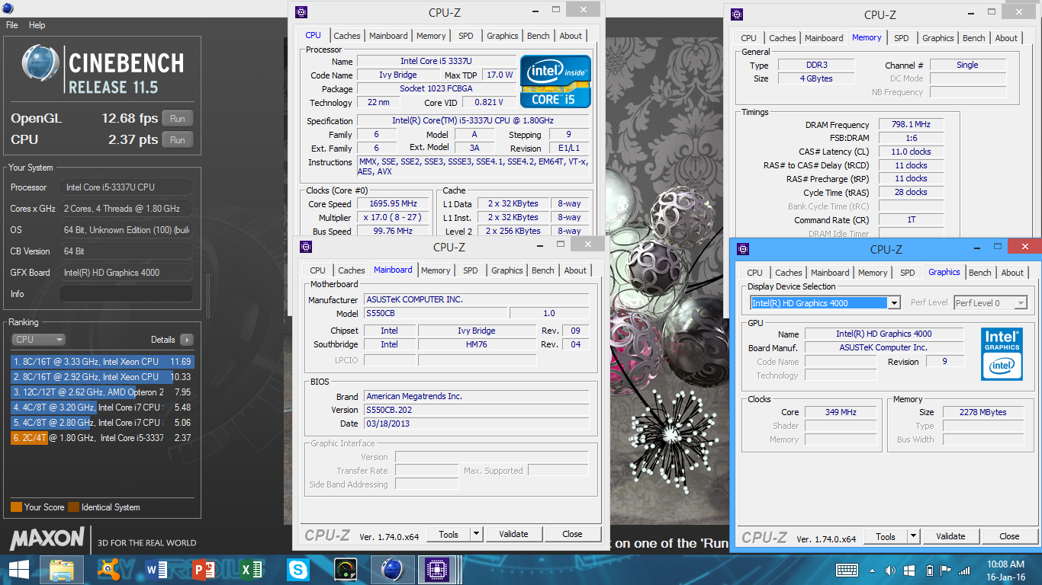Click the MAXON logo
This screenshot has height=585, width=1042.
[47, 538]
